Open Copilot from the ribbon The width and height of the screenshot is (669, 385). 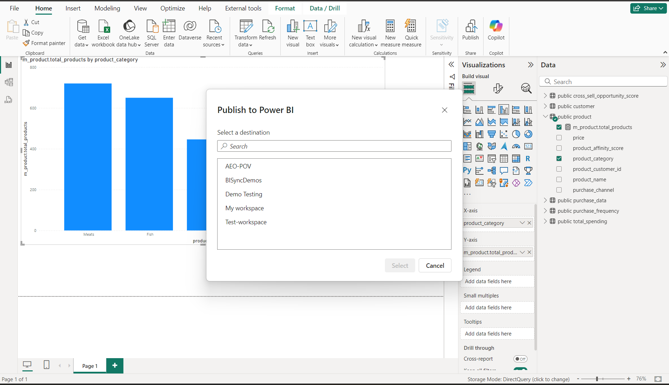[x=496, y=30]
